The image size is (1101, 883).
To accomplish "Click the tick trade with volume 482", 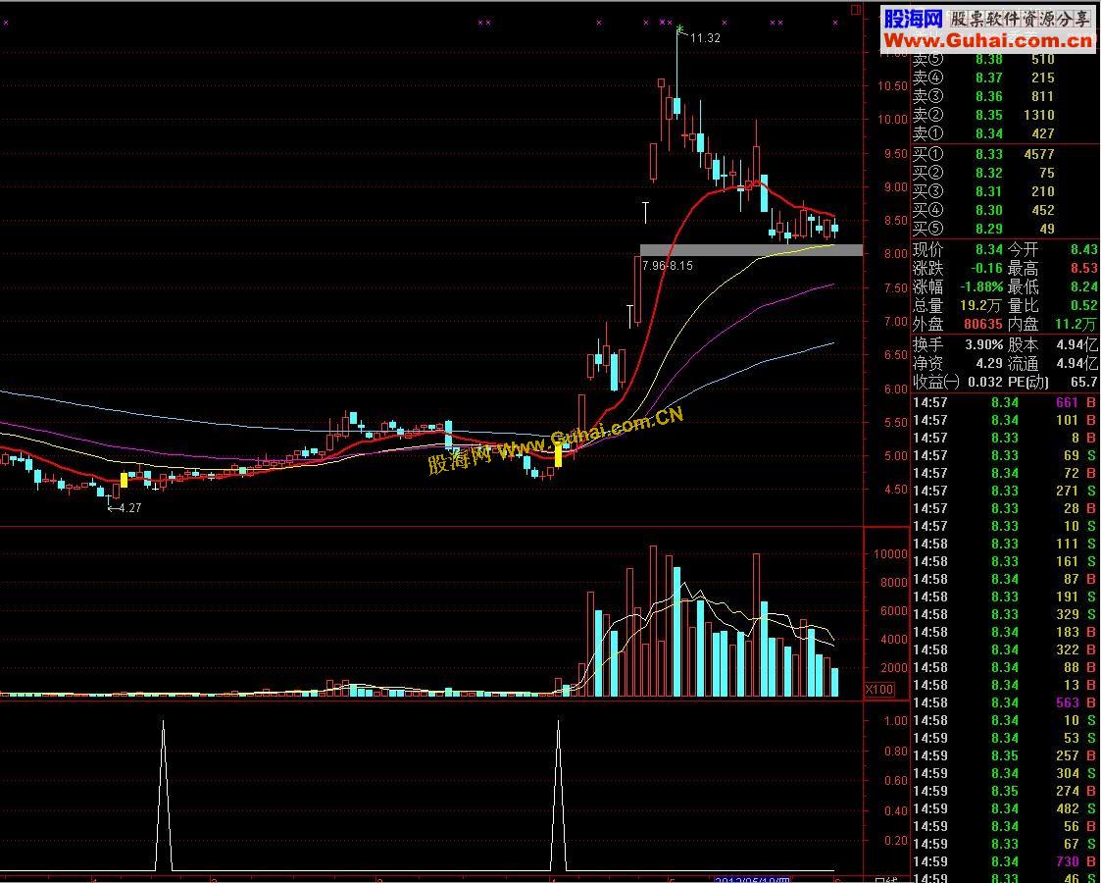I will (x=1004, y=808).
